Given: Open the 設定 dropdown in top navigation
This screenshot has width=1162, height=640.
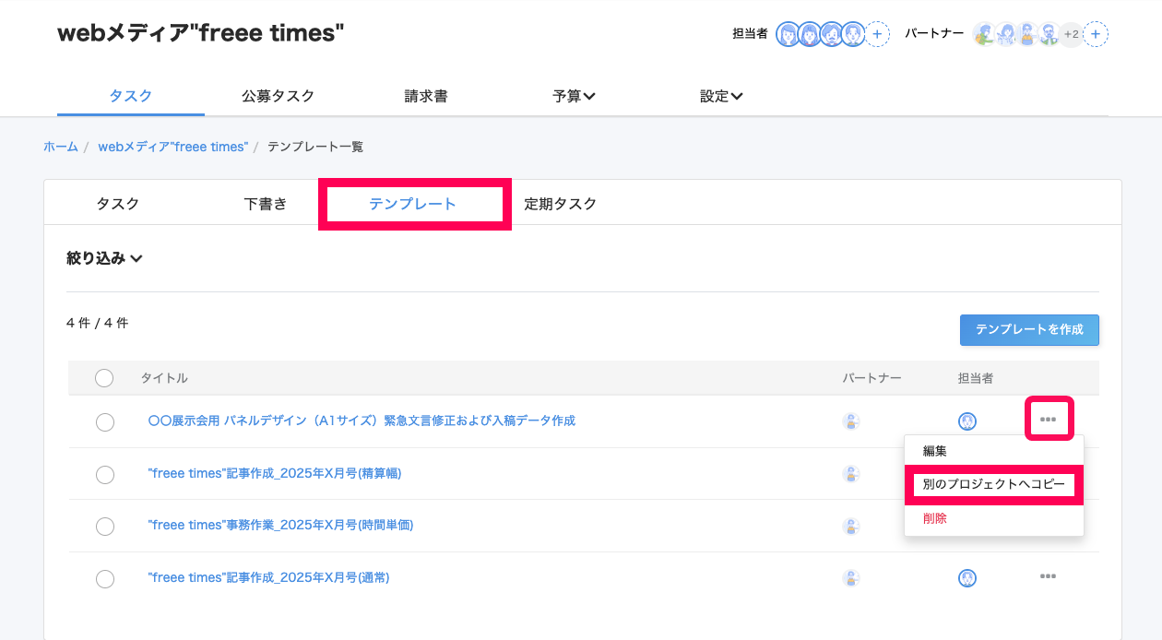Looking at the screenshot, I should [721, 96].
